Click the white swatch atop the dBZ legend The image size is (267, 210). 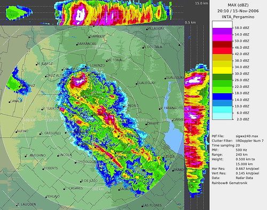(x=222, y=25)
